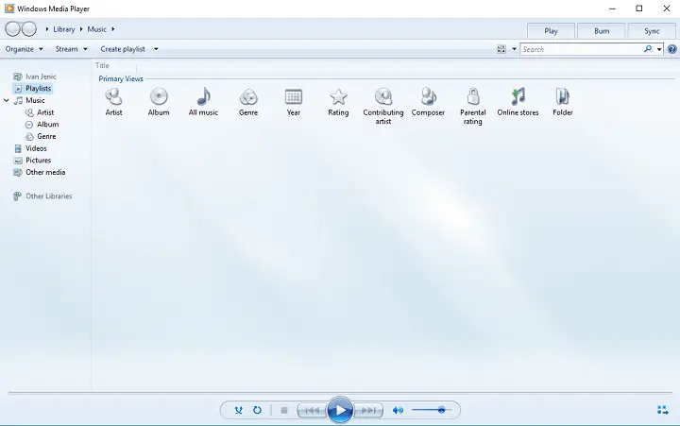Skip to the next track
The image size is (680, 426).
click(368, 410)
